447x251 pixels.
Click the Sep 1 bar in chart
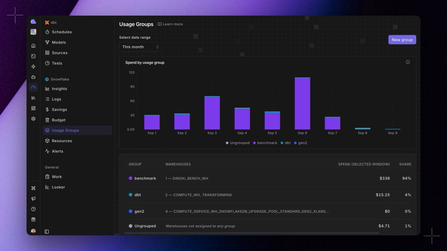coord(152,122)
